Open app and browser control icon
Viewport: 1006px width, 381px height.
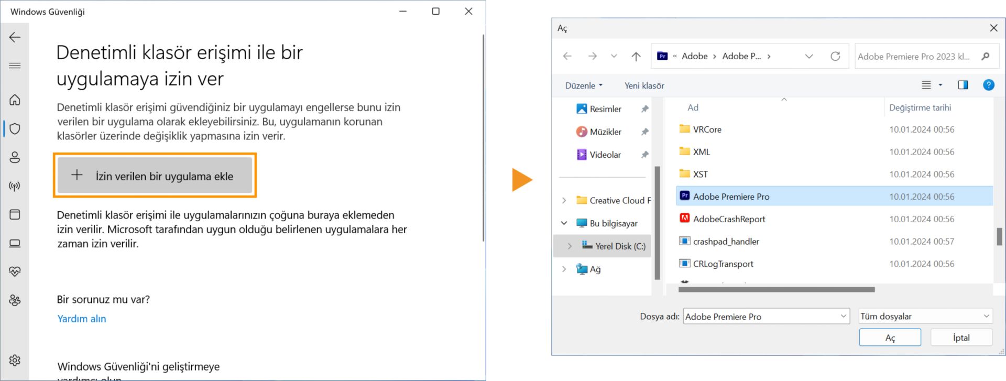(15, 214)
